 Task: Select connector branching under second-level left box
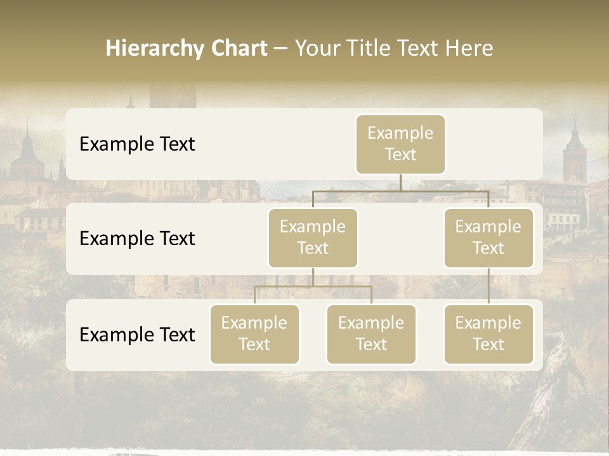tap(313, 286)
